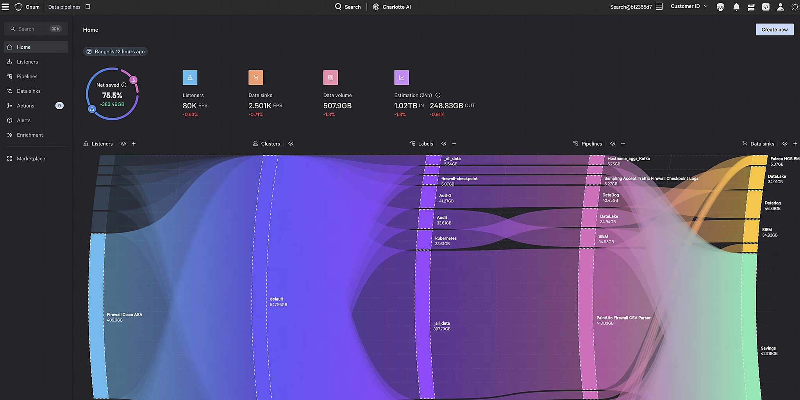Expand the Customer ID dropdown
The image size is (800, 400).
point(689,7)
